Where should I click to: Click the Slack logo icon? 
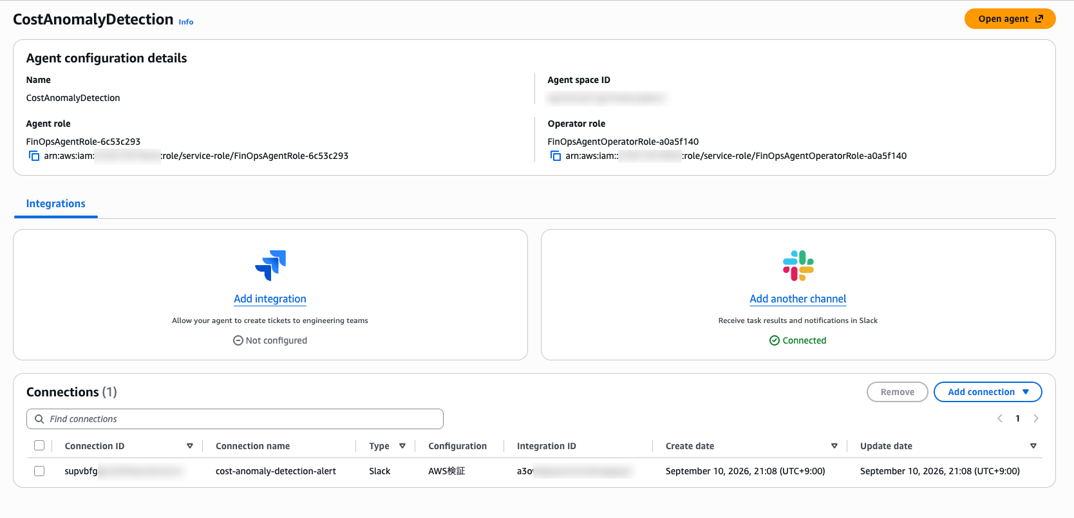798,266
